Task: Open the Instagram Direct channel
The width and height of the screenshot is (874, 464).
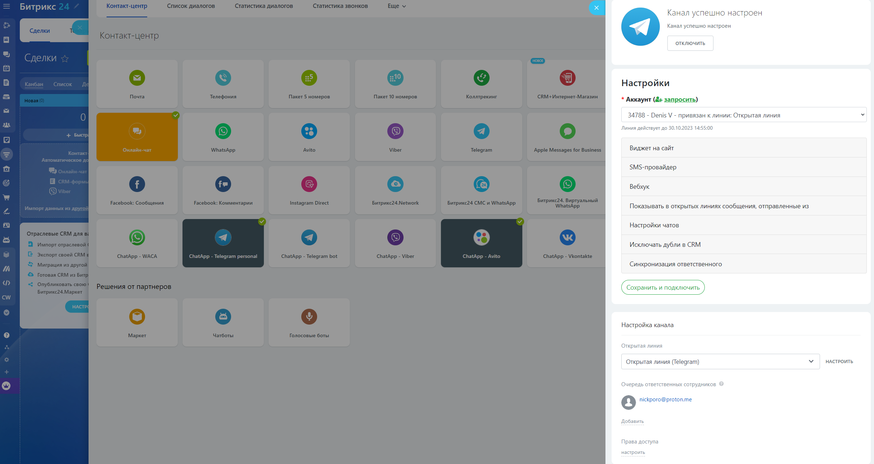Action: 309,190
